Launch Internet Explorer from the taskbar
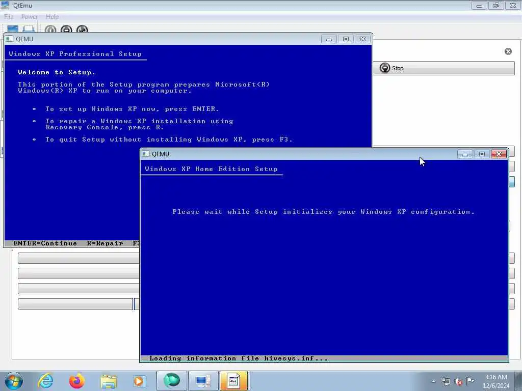This screenshot has width=522, height=391. tap(45, 381)
